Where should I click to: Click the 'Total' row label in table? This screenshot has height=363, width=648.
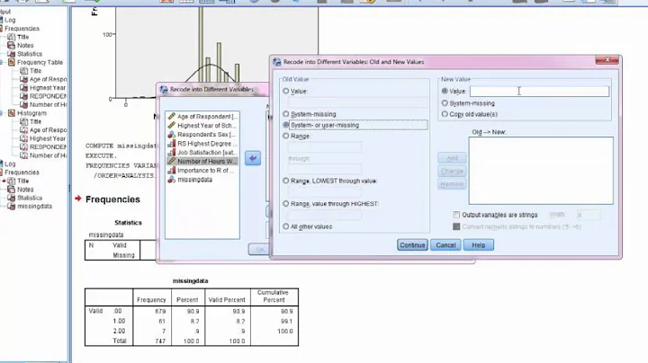pyautogui.click(x=120, y=341)
